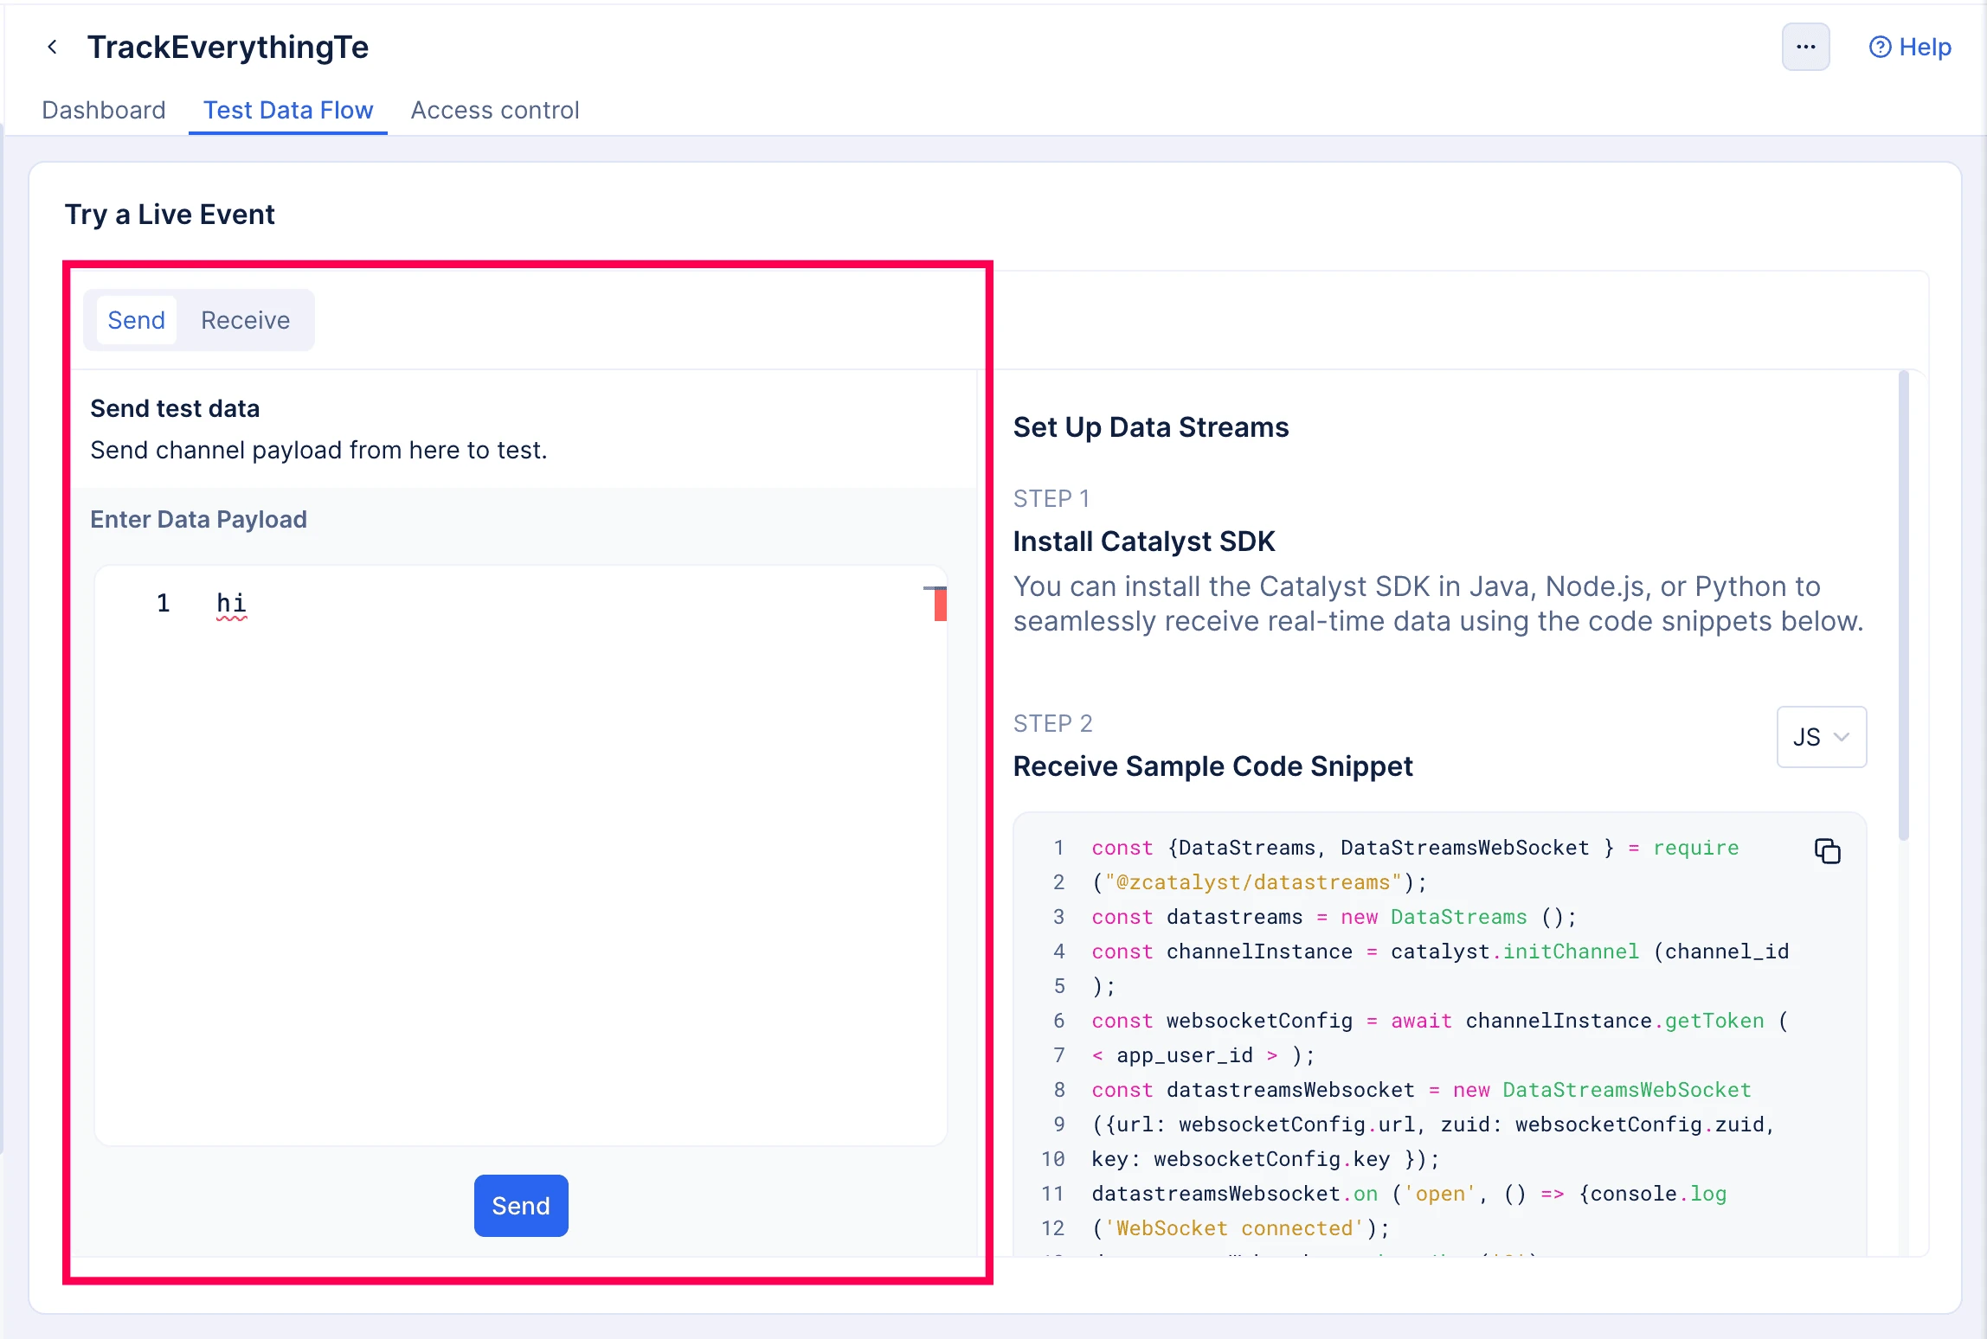Click the 'WebSocket connected' code line
The height and width of the screenshot is (1339, 1987).
click(x=1240, y=1228)
